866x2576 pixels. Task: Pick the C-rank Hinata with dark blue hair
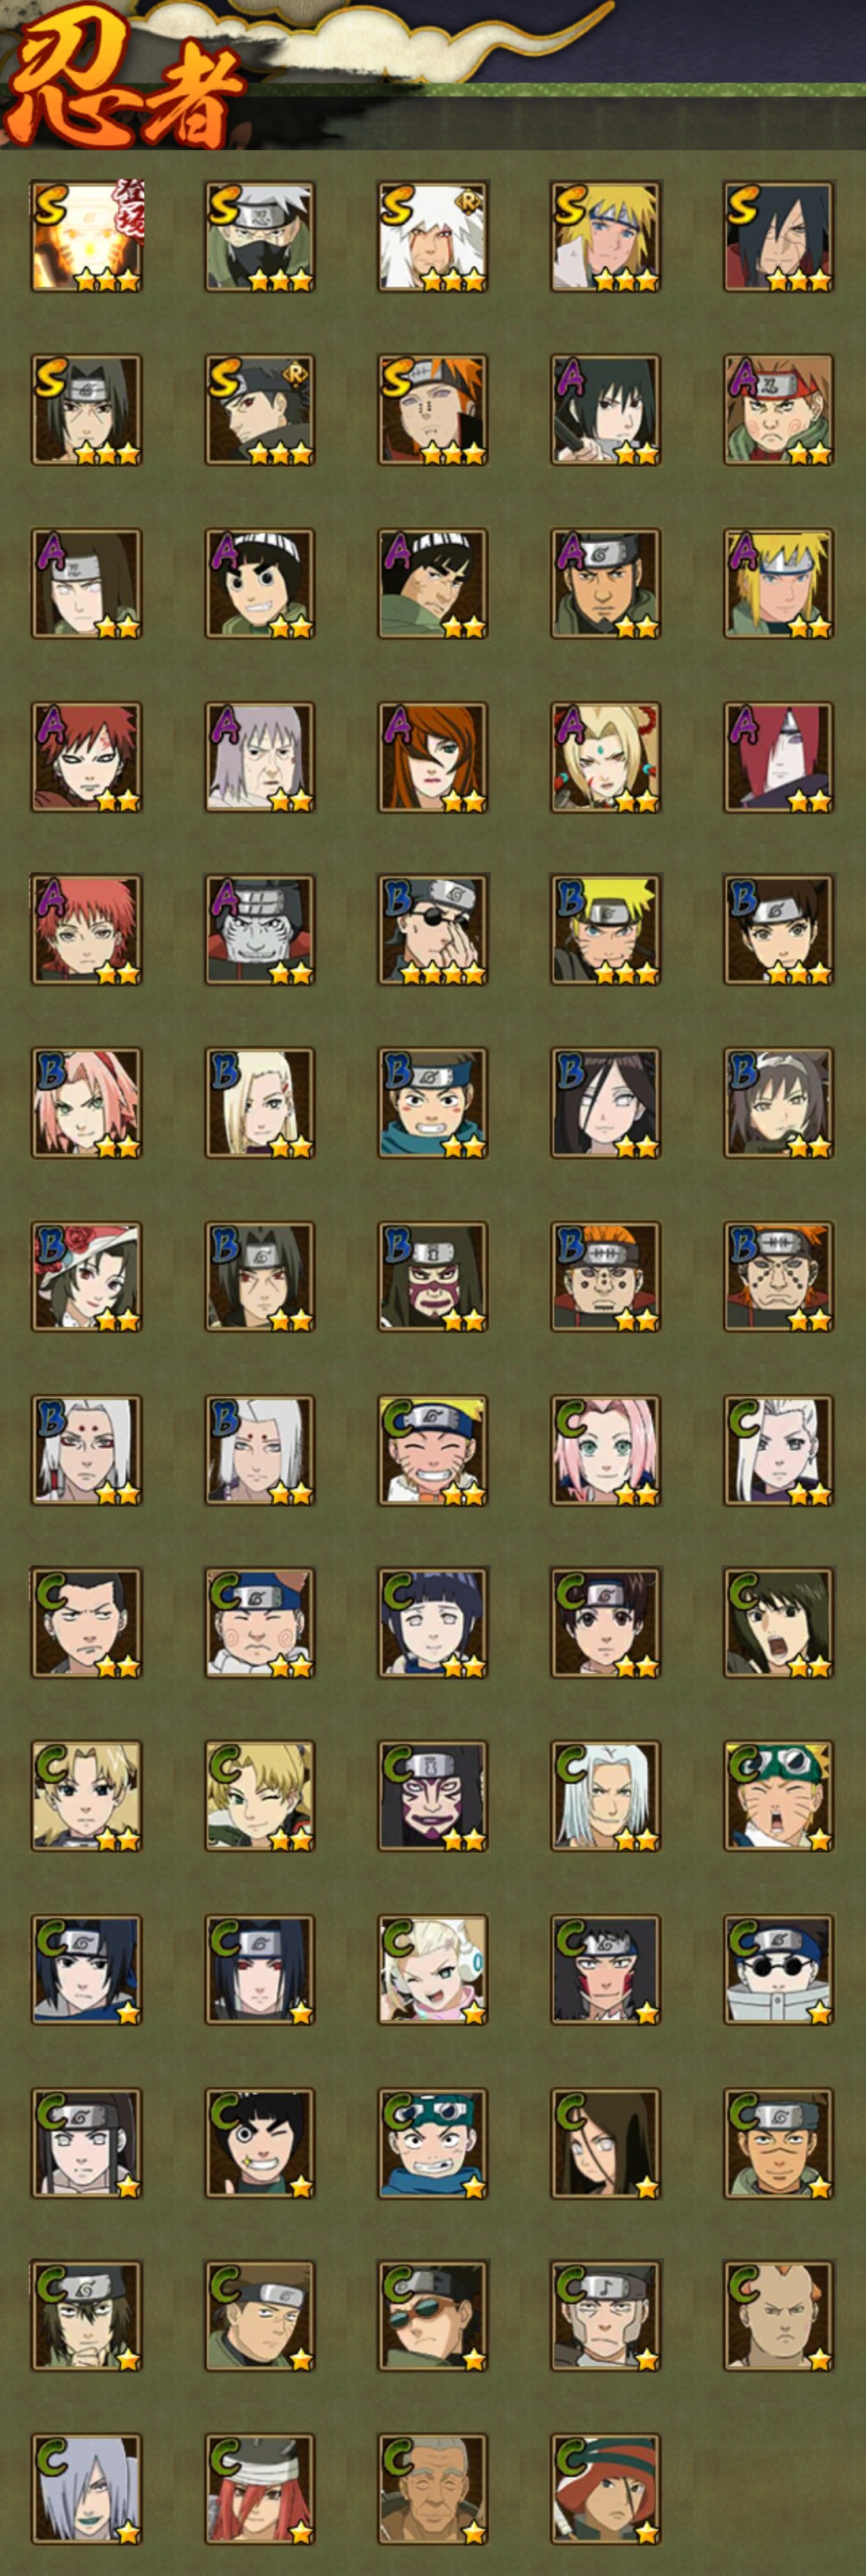[x=432, y=1623]
